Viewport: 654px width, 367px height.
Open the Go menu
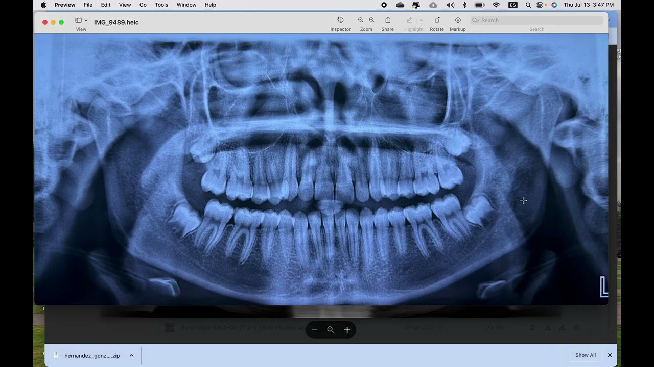point(143,5)
